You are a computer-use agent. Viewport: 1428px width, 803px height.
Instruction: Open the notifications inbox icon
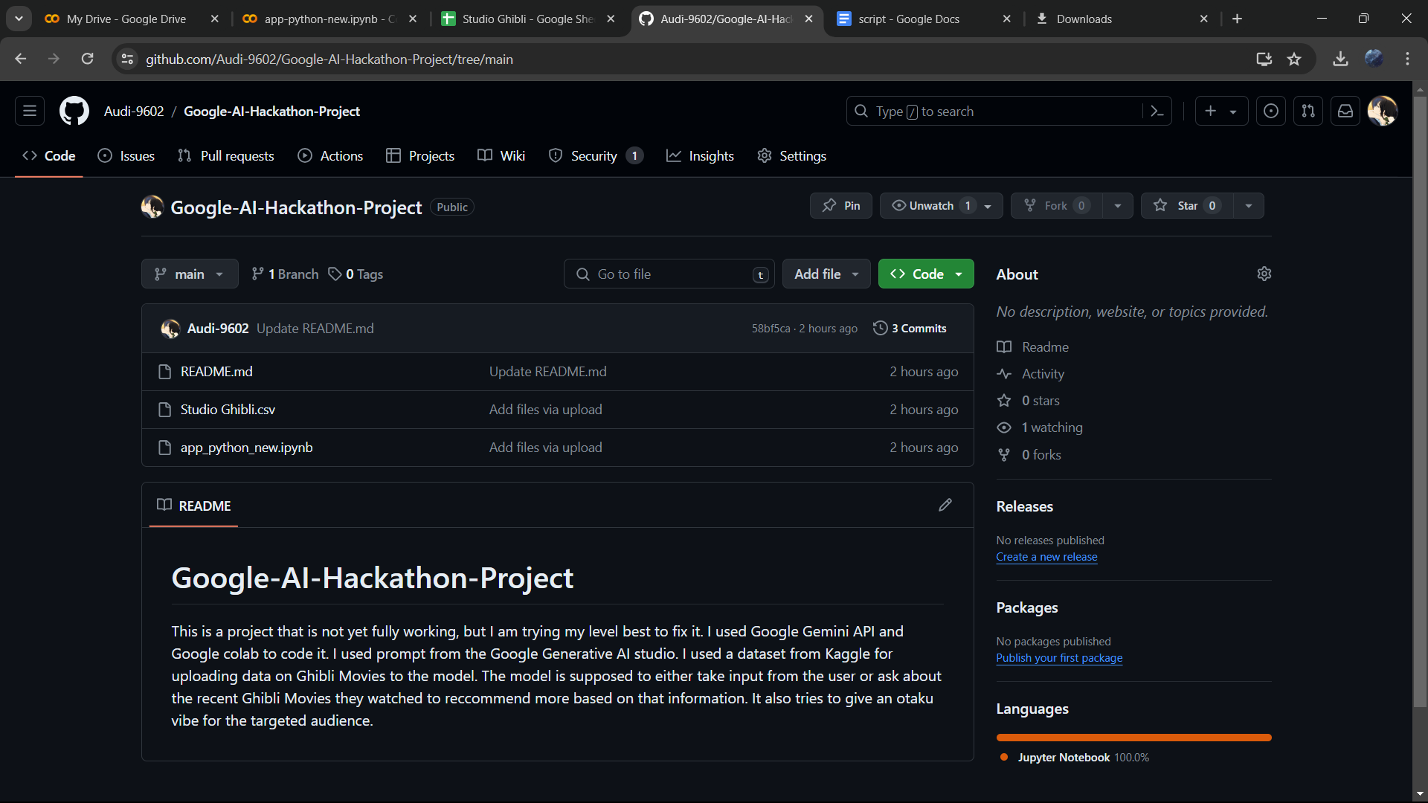1345,112
